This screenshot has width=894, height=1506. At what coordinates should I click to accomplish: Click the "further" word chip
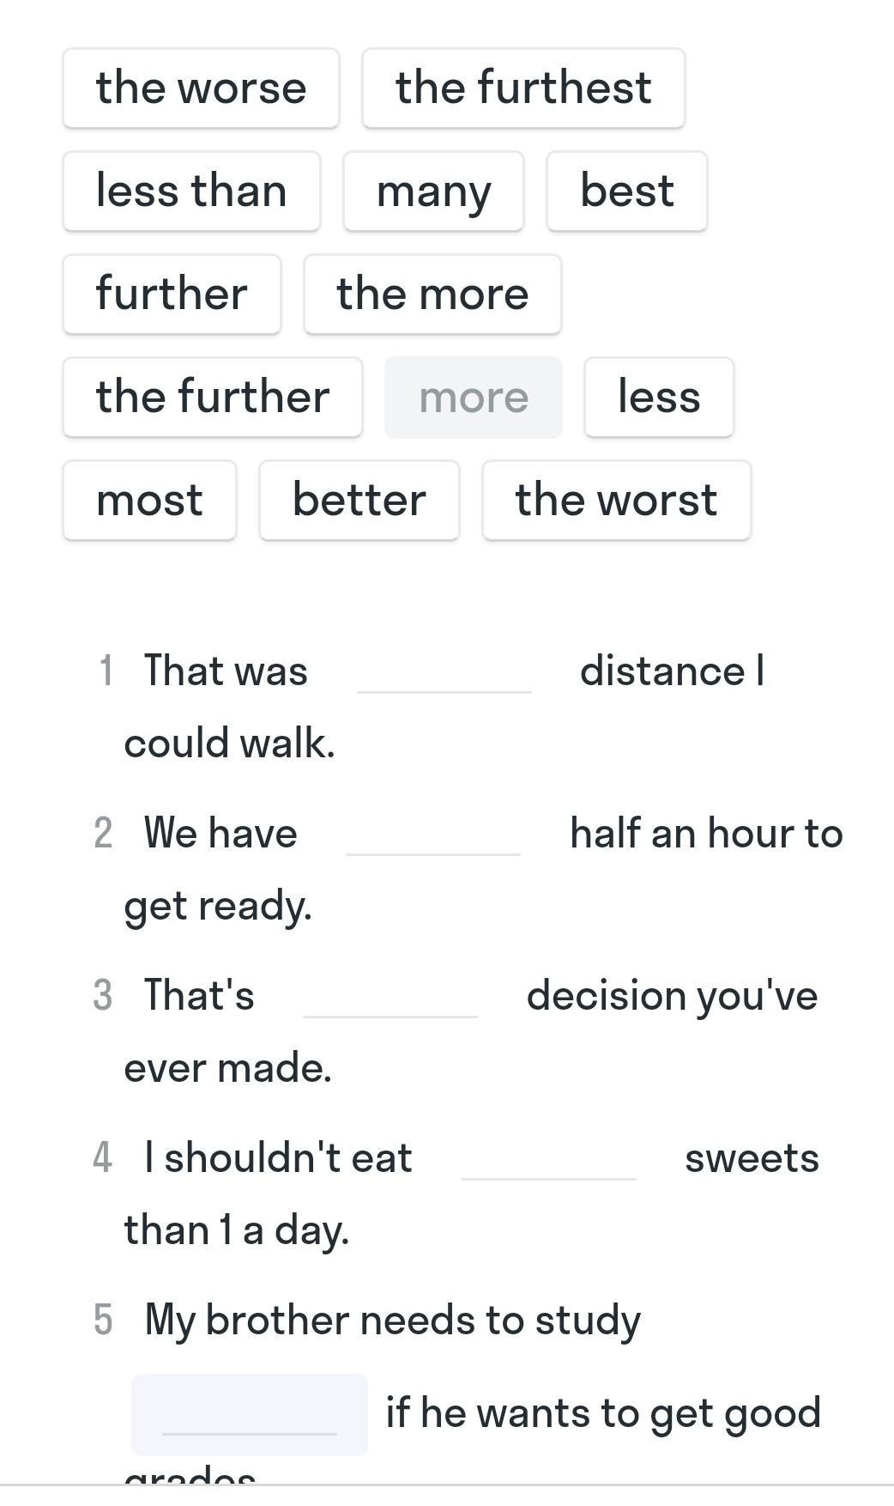point(172,295)
